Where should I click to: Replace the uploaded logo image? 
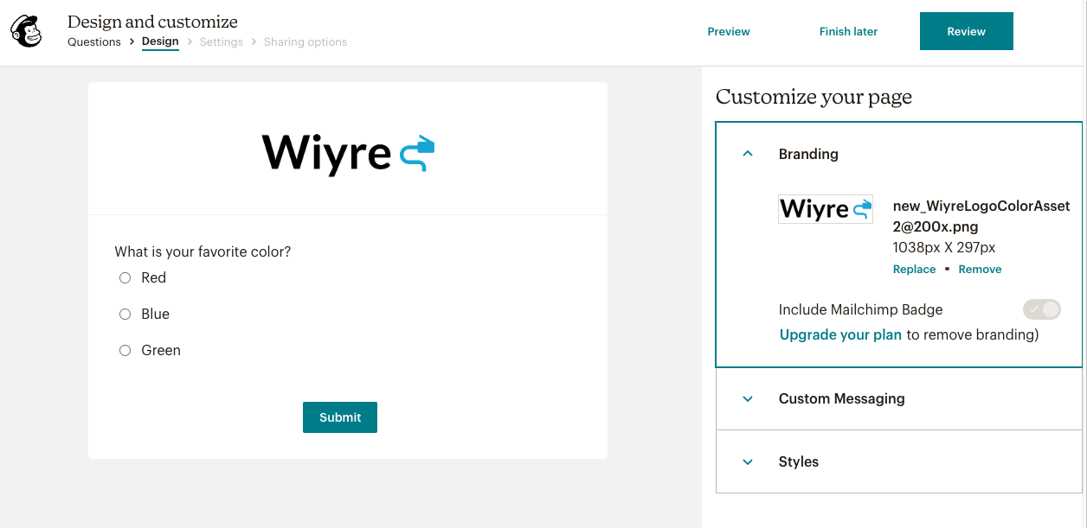pyautogui.click(x=914, y=270)
